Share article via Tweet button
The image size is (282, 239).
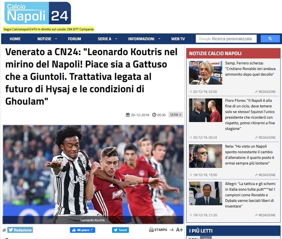point(120,230)
